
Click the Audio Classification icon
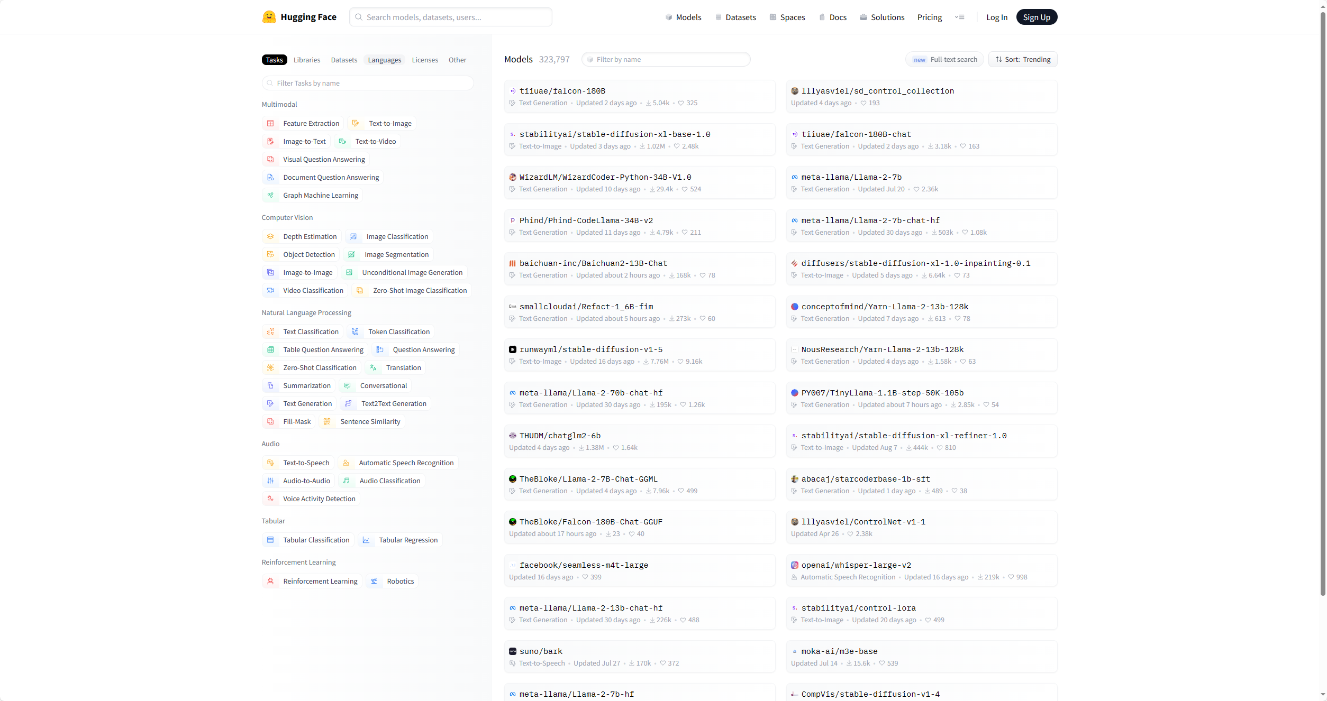point(347,481)
